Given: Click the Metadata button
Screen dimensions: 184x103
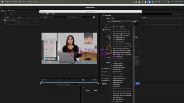Looking at the screenshot, I should click(x=105, y=84).
